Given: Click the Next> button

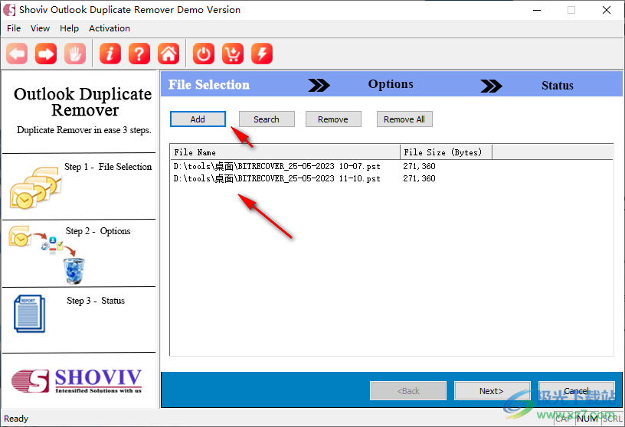Looking at the screenshot, I should point(492,391).
